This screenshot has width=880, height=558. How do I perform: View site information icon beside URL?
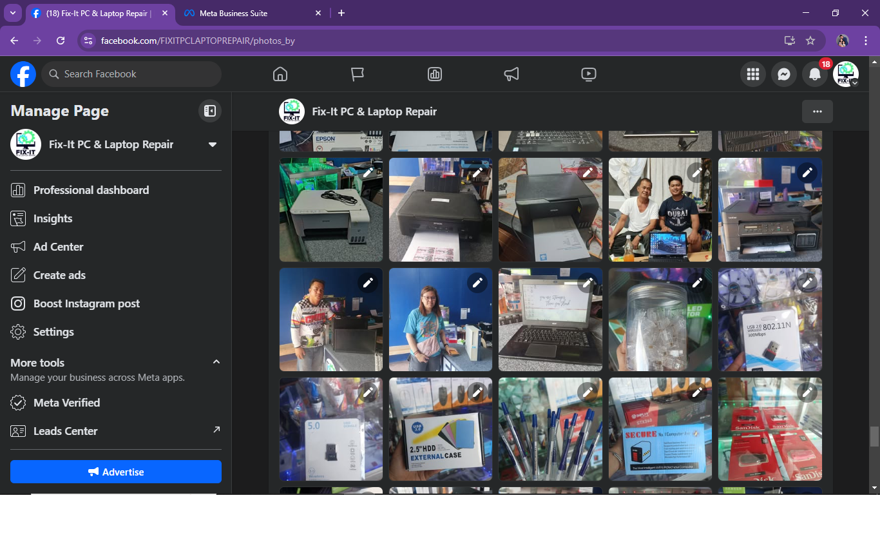point(88,41)
